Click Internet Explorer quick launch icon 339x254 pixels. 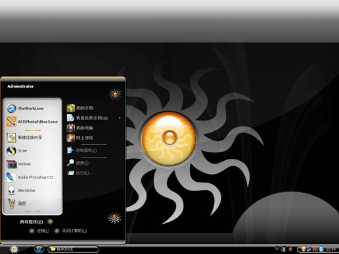pyautogui.click(x=39, y=249)
